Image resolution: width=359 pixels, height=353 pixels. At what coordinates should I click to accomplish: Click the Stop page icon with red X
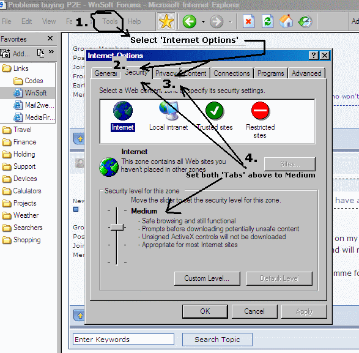click(248, 21)
